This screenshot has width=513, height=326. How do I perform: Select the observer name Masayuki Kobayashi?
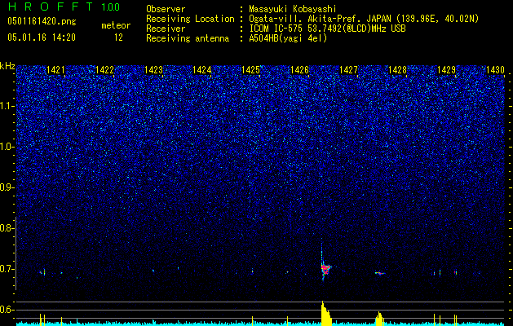click(293, 9)
